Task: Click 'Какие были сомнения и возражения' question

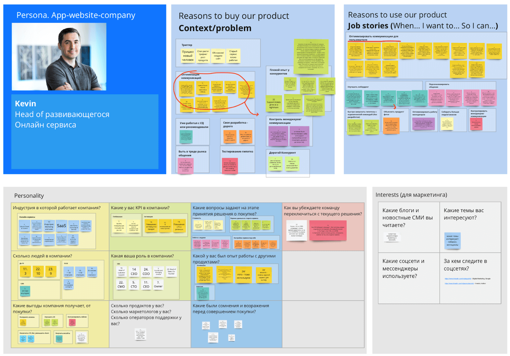Action: [231, 308]
